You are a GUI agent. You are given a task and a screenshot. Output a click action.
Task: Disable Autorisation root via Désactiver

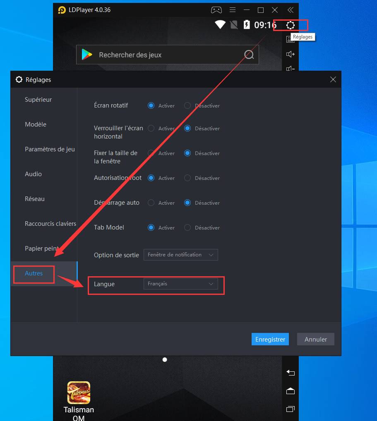tap(187, 178)
